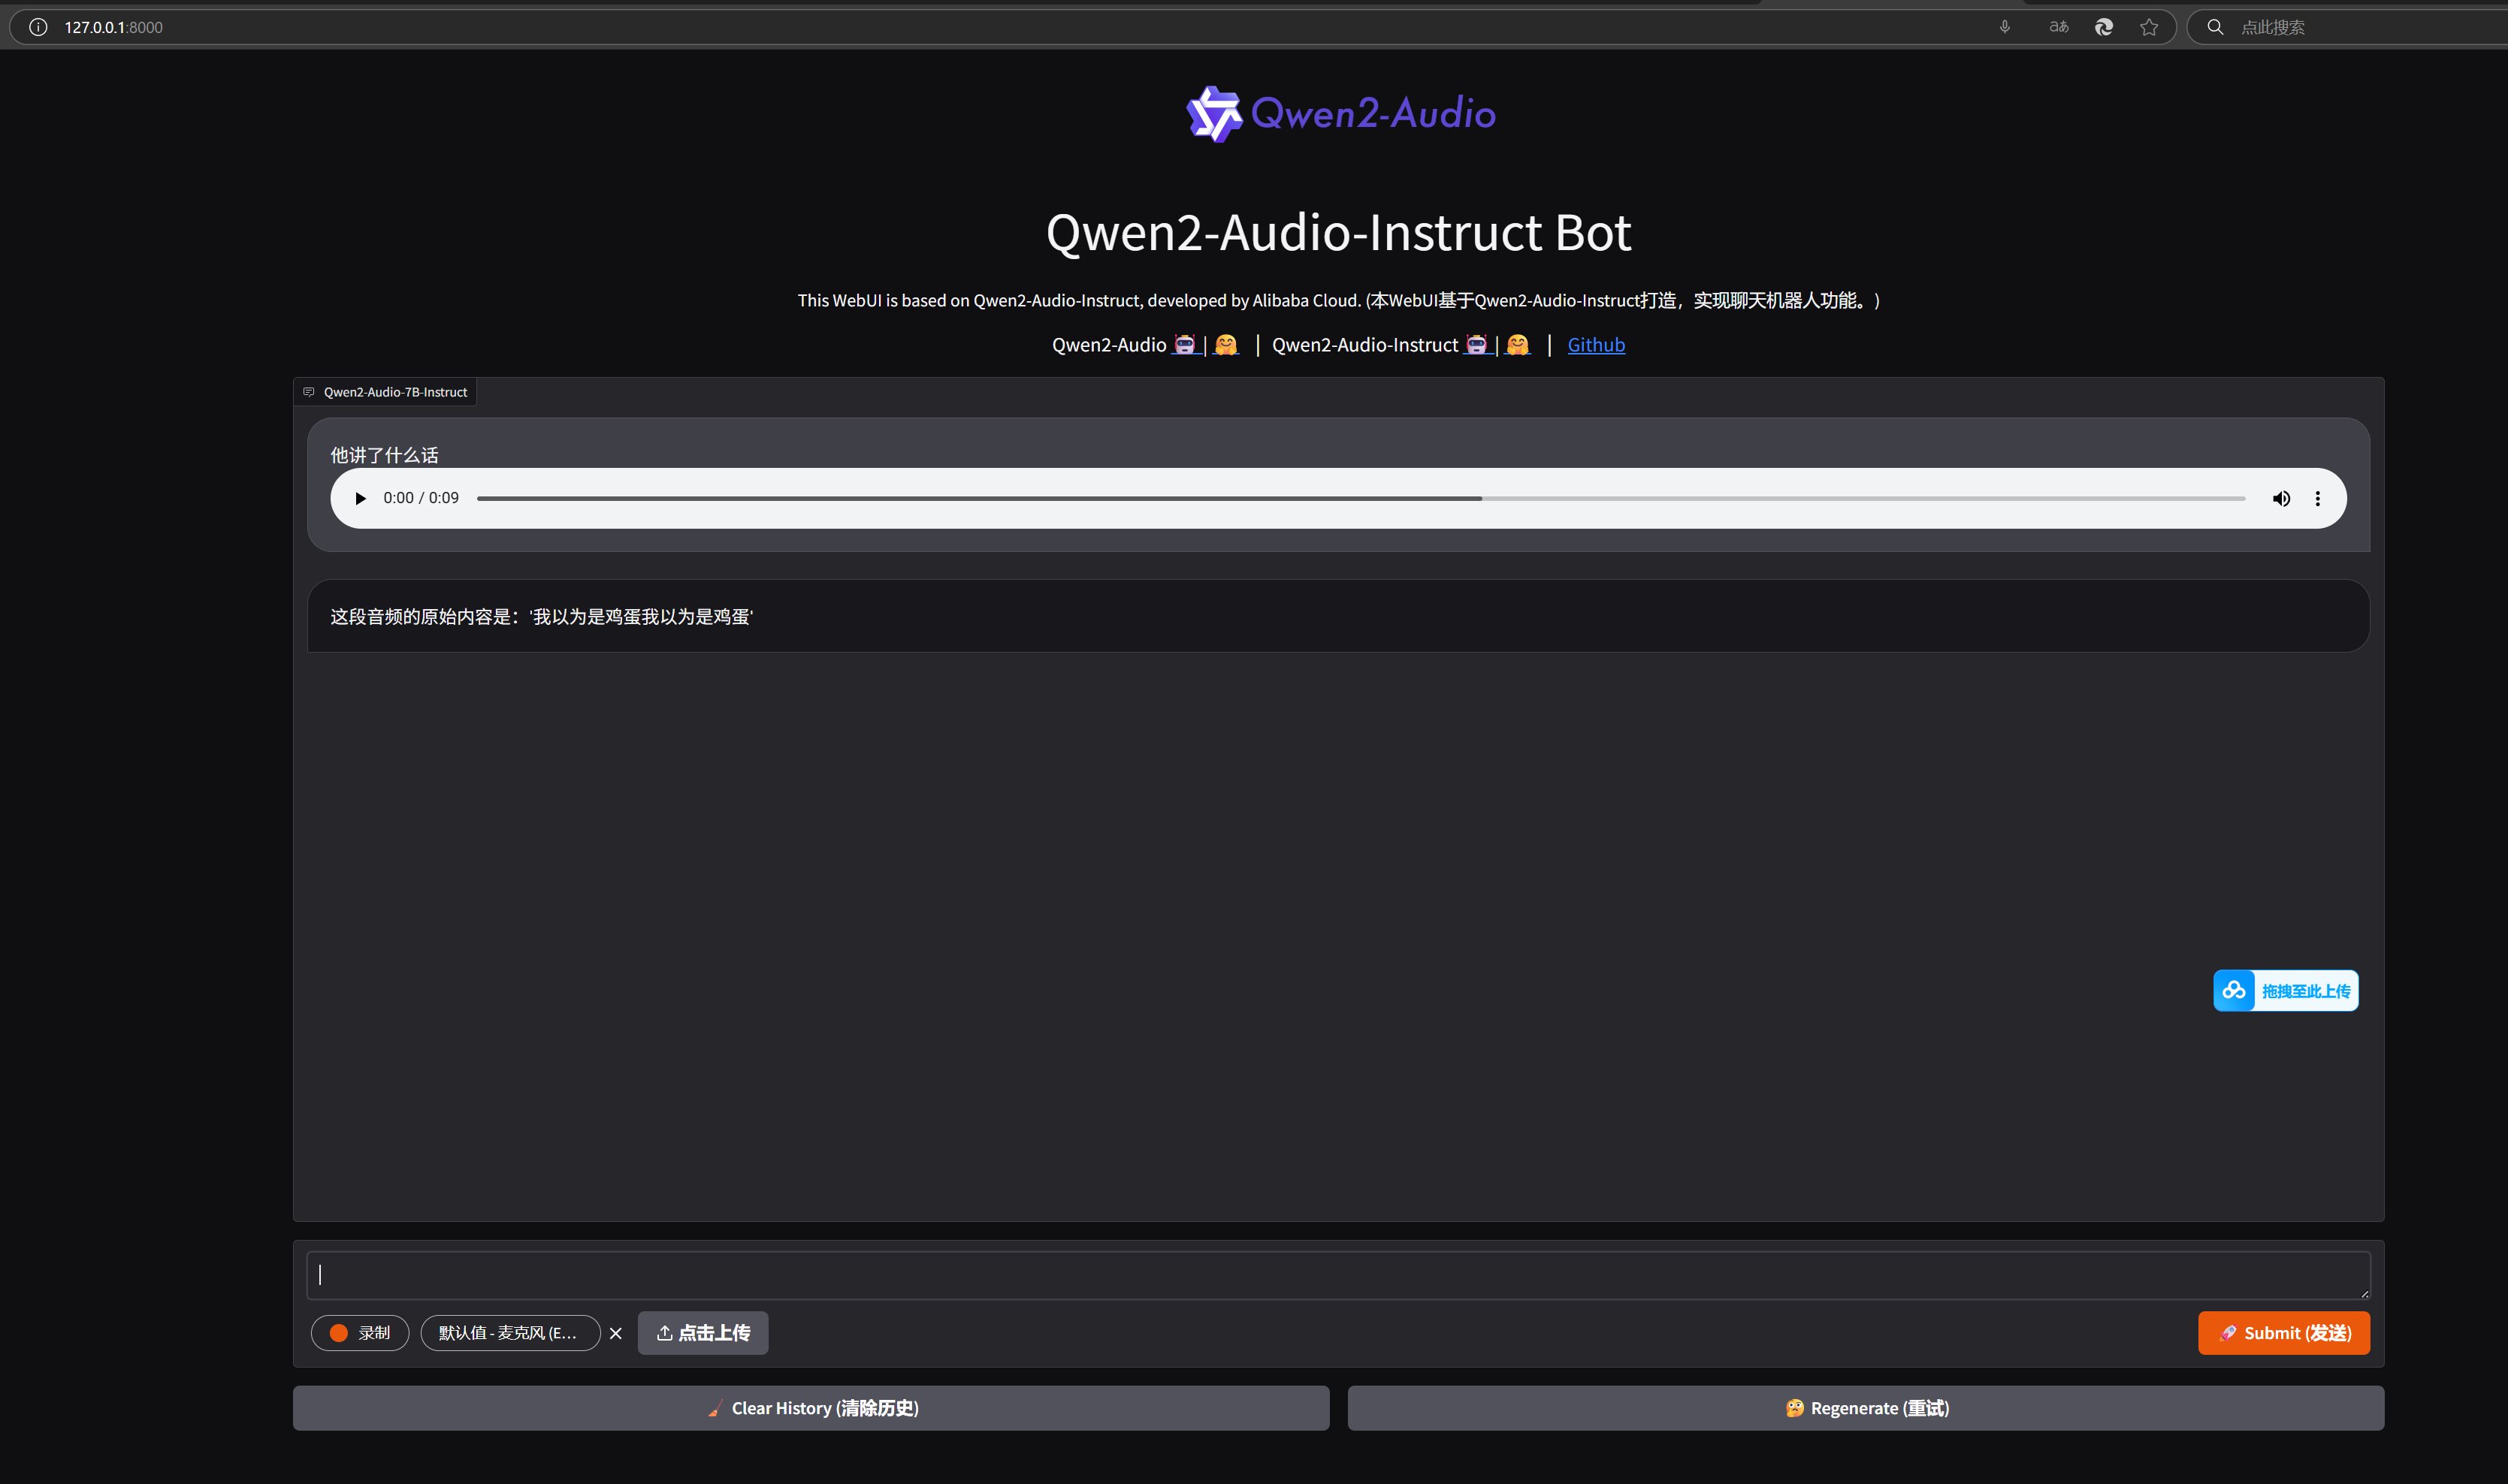Click 点击上传 to upload a file

703,1333
